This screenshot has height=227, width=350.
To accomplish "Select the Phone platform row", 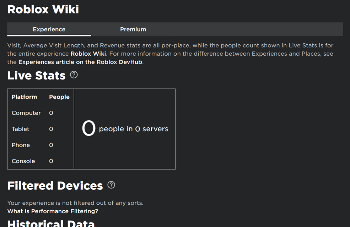I will tap(21, 145).
